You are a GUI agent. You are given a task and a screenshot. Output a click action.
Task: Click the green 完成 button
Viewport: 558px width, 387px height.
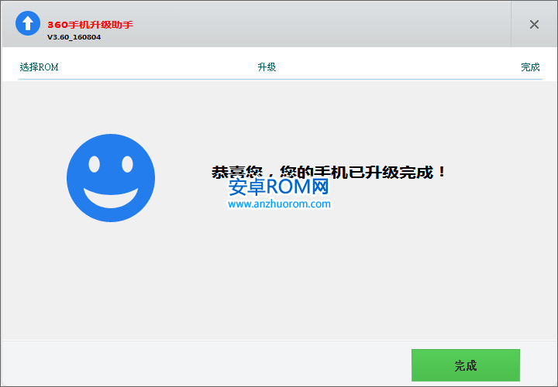tap(466, 365)
